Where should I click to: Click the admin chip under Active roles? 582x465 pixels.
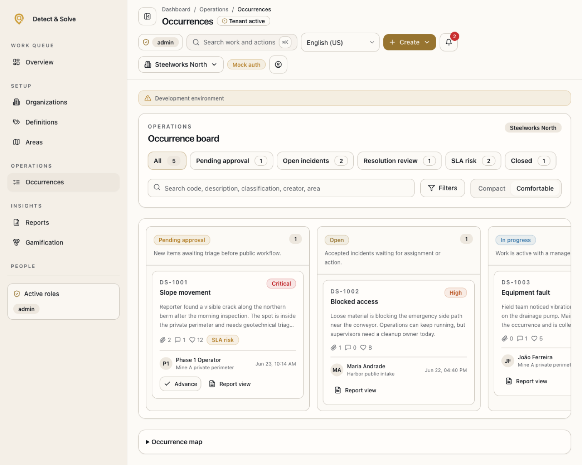coord(26,309)
